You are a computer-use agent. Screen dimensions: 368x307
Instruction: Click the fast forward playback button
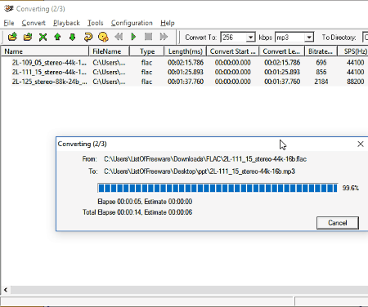click(x=164, y=37)
